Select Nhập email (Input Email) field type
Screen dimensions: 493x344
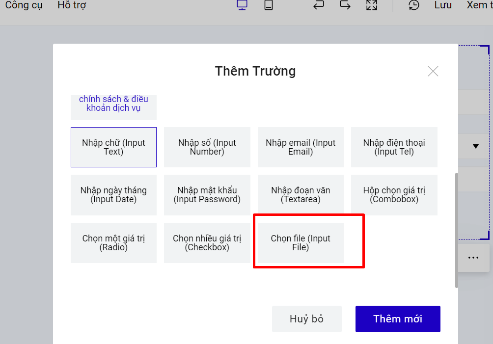pyautogui.click(x=301, y=147)
